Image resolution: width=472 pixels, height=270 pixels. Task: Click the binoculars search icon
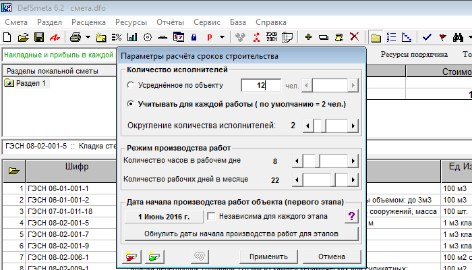coord(458,36)
